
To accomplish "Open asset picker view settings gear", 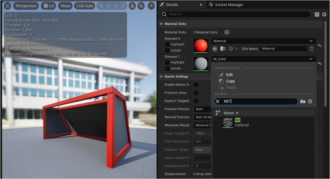I will coord(310,101).
